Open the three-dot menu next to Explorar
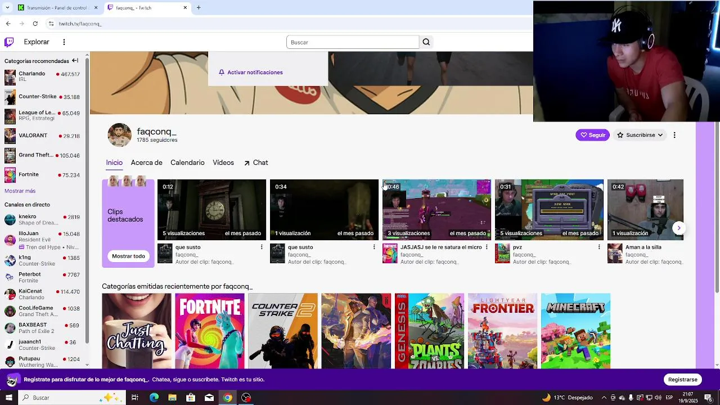The image size is (720, 405). 64,42
